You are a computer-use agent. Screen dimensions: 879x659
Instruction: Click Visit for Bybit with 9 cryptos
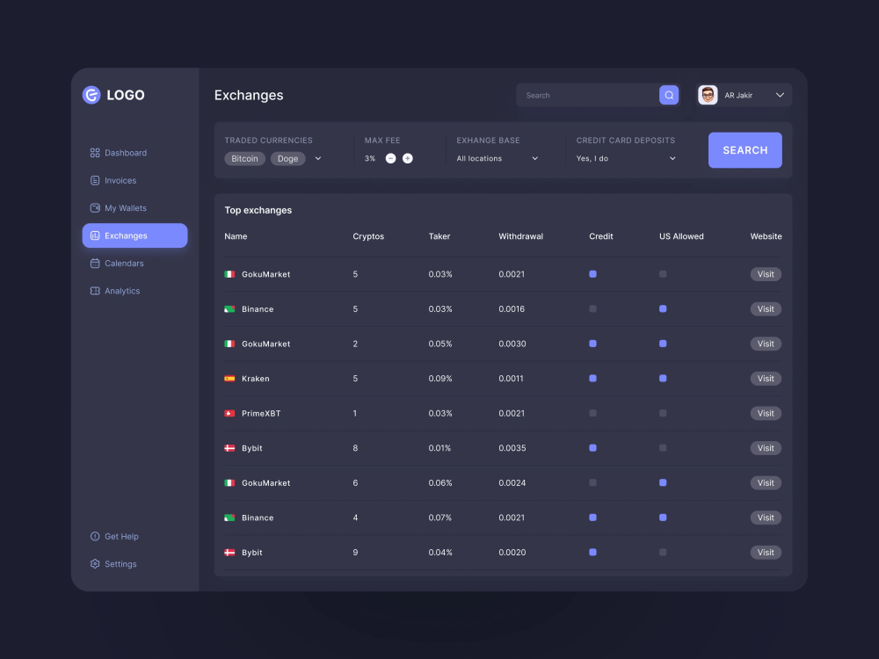click(x=766, y=553)
